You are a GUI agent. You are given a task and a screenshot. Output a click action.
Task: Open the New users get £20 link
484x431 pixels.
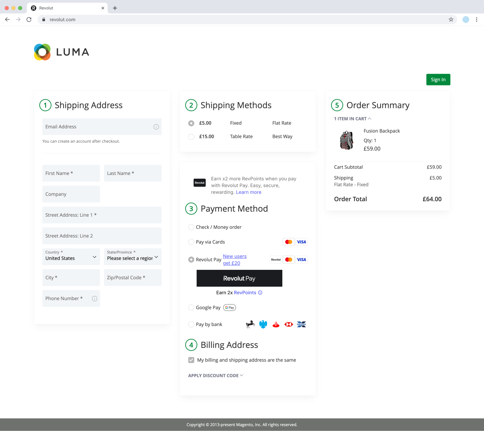[x=235, y=260]
